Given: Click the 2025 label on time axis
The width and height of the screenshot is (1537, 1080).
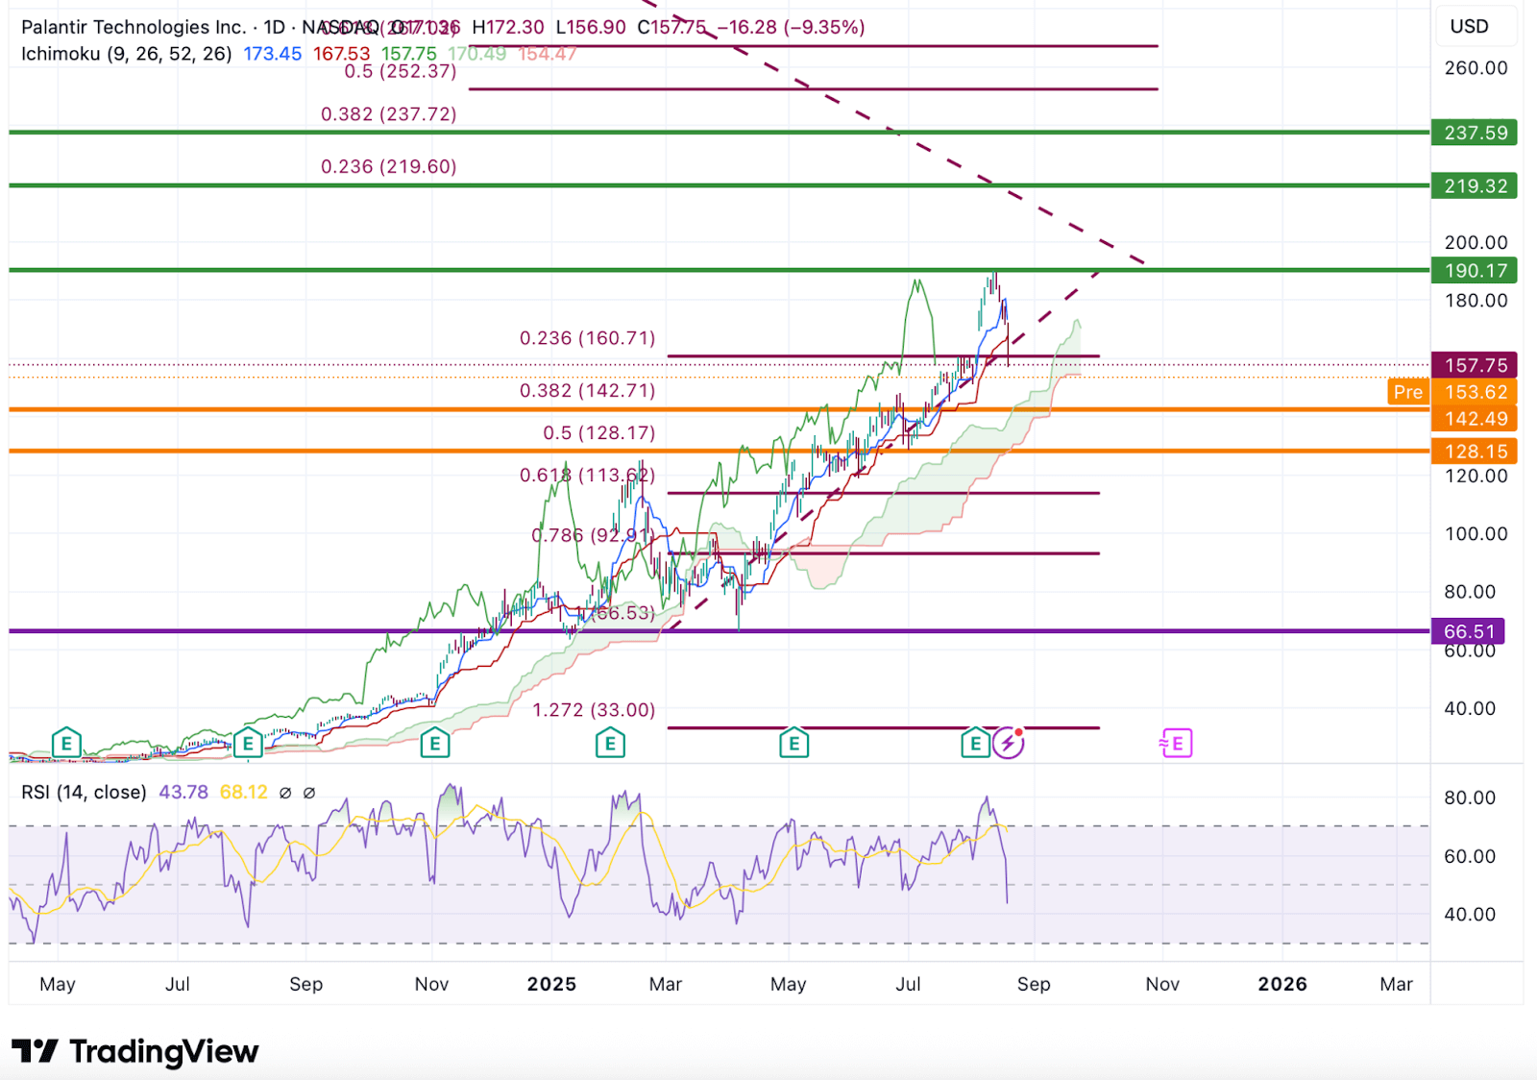Looking at the screenshot, I should pyautogui.click(x=551, y=984).
